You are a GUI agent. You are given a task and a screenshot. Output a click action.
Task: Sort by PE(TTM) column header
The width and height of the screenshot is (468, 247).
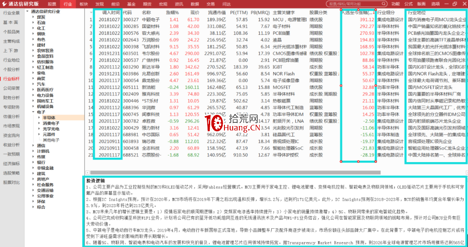pyautogui.click(x=239, y=13)
